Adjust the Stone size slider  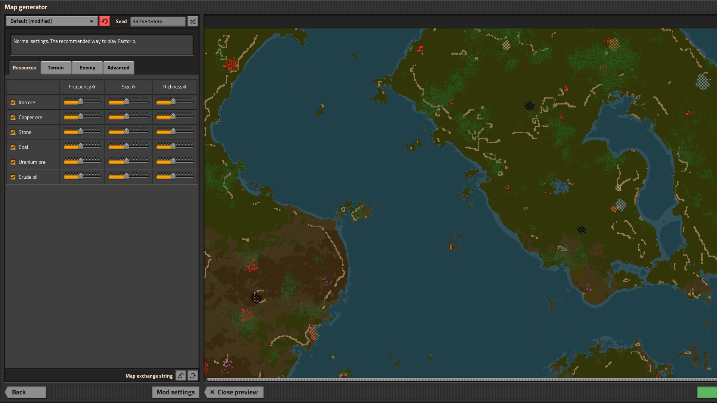(x=128, y=131)
